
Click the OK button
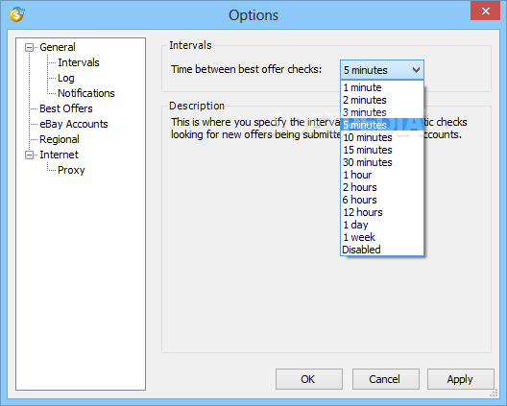pos(309,379)
